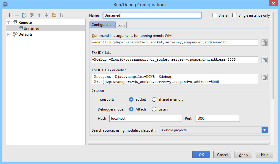
Task: Click the Remote type icon in tree
Action: click(15, 23)
